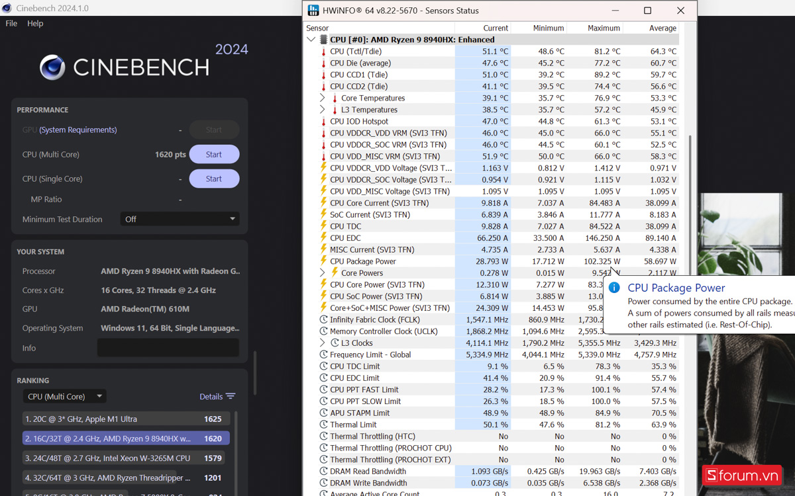Open the ranking CPU (Multi Core) dropdown
The width and height of the screenshot is (795, 496).
(64, 396)
